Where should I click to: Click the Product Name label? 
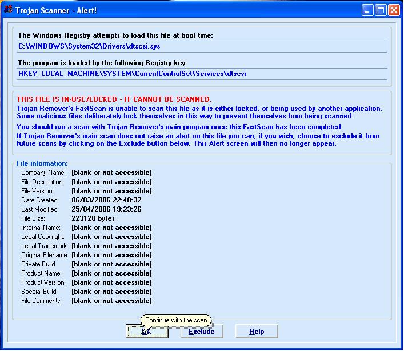41,273
